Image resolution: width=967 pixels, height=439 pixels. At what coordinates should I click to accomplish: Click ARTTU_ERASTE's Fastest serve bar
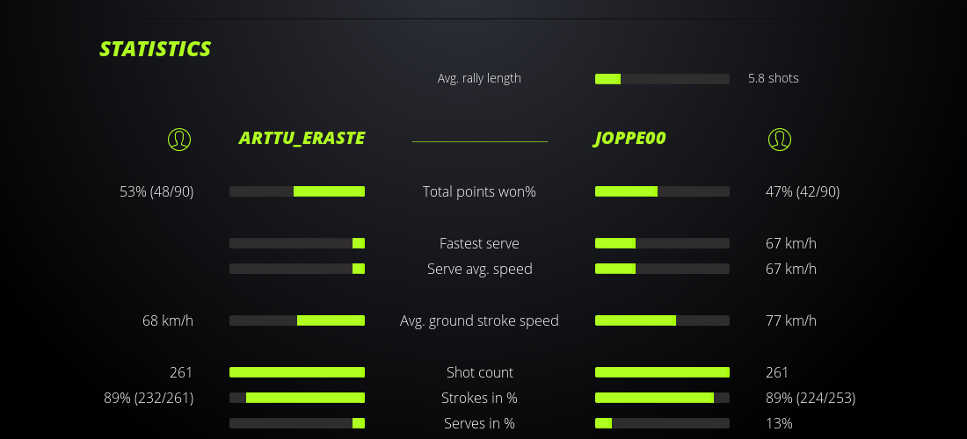coord(297,243)
